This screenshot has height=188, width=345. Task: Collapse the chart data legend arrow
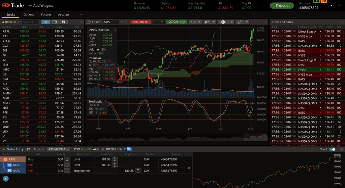115,30
